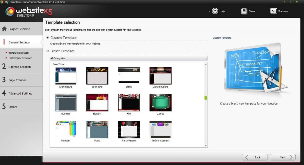
Task: Click the Back button
Action: tap(255, 157)
